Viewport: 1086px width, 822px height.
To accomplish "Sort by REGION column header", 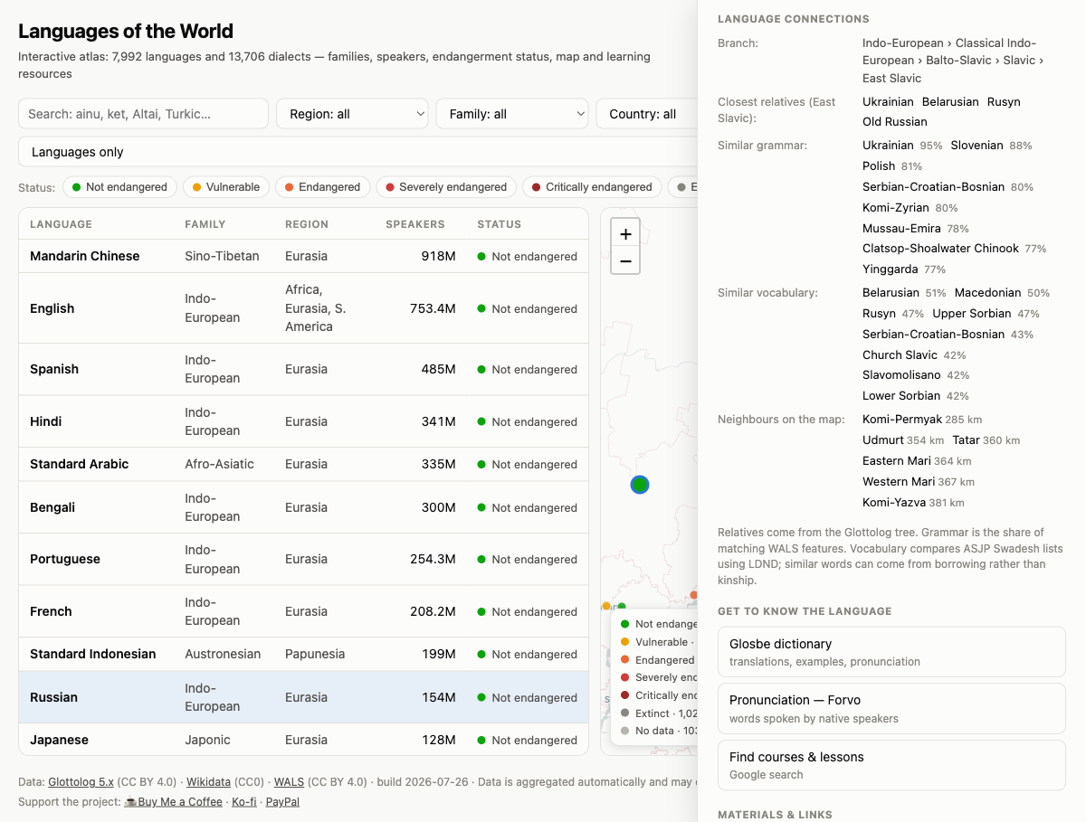I will click(307, 224).
